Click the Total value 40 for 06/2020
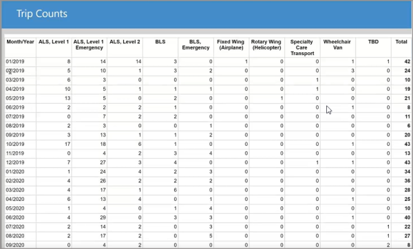 [407, 217]
